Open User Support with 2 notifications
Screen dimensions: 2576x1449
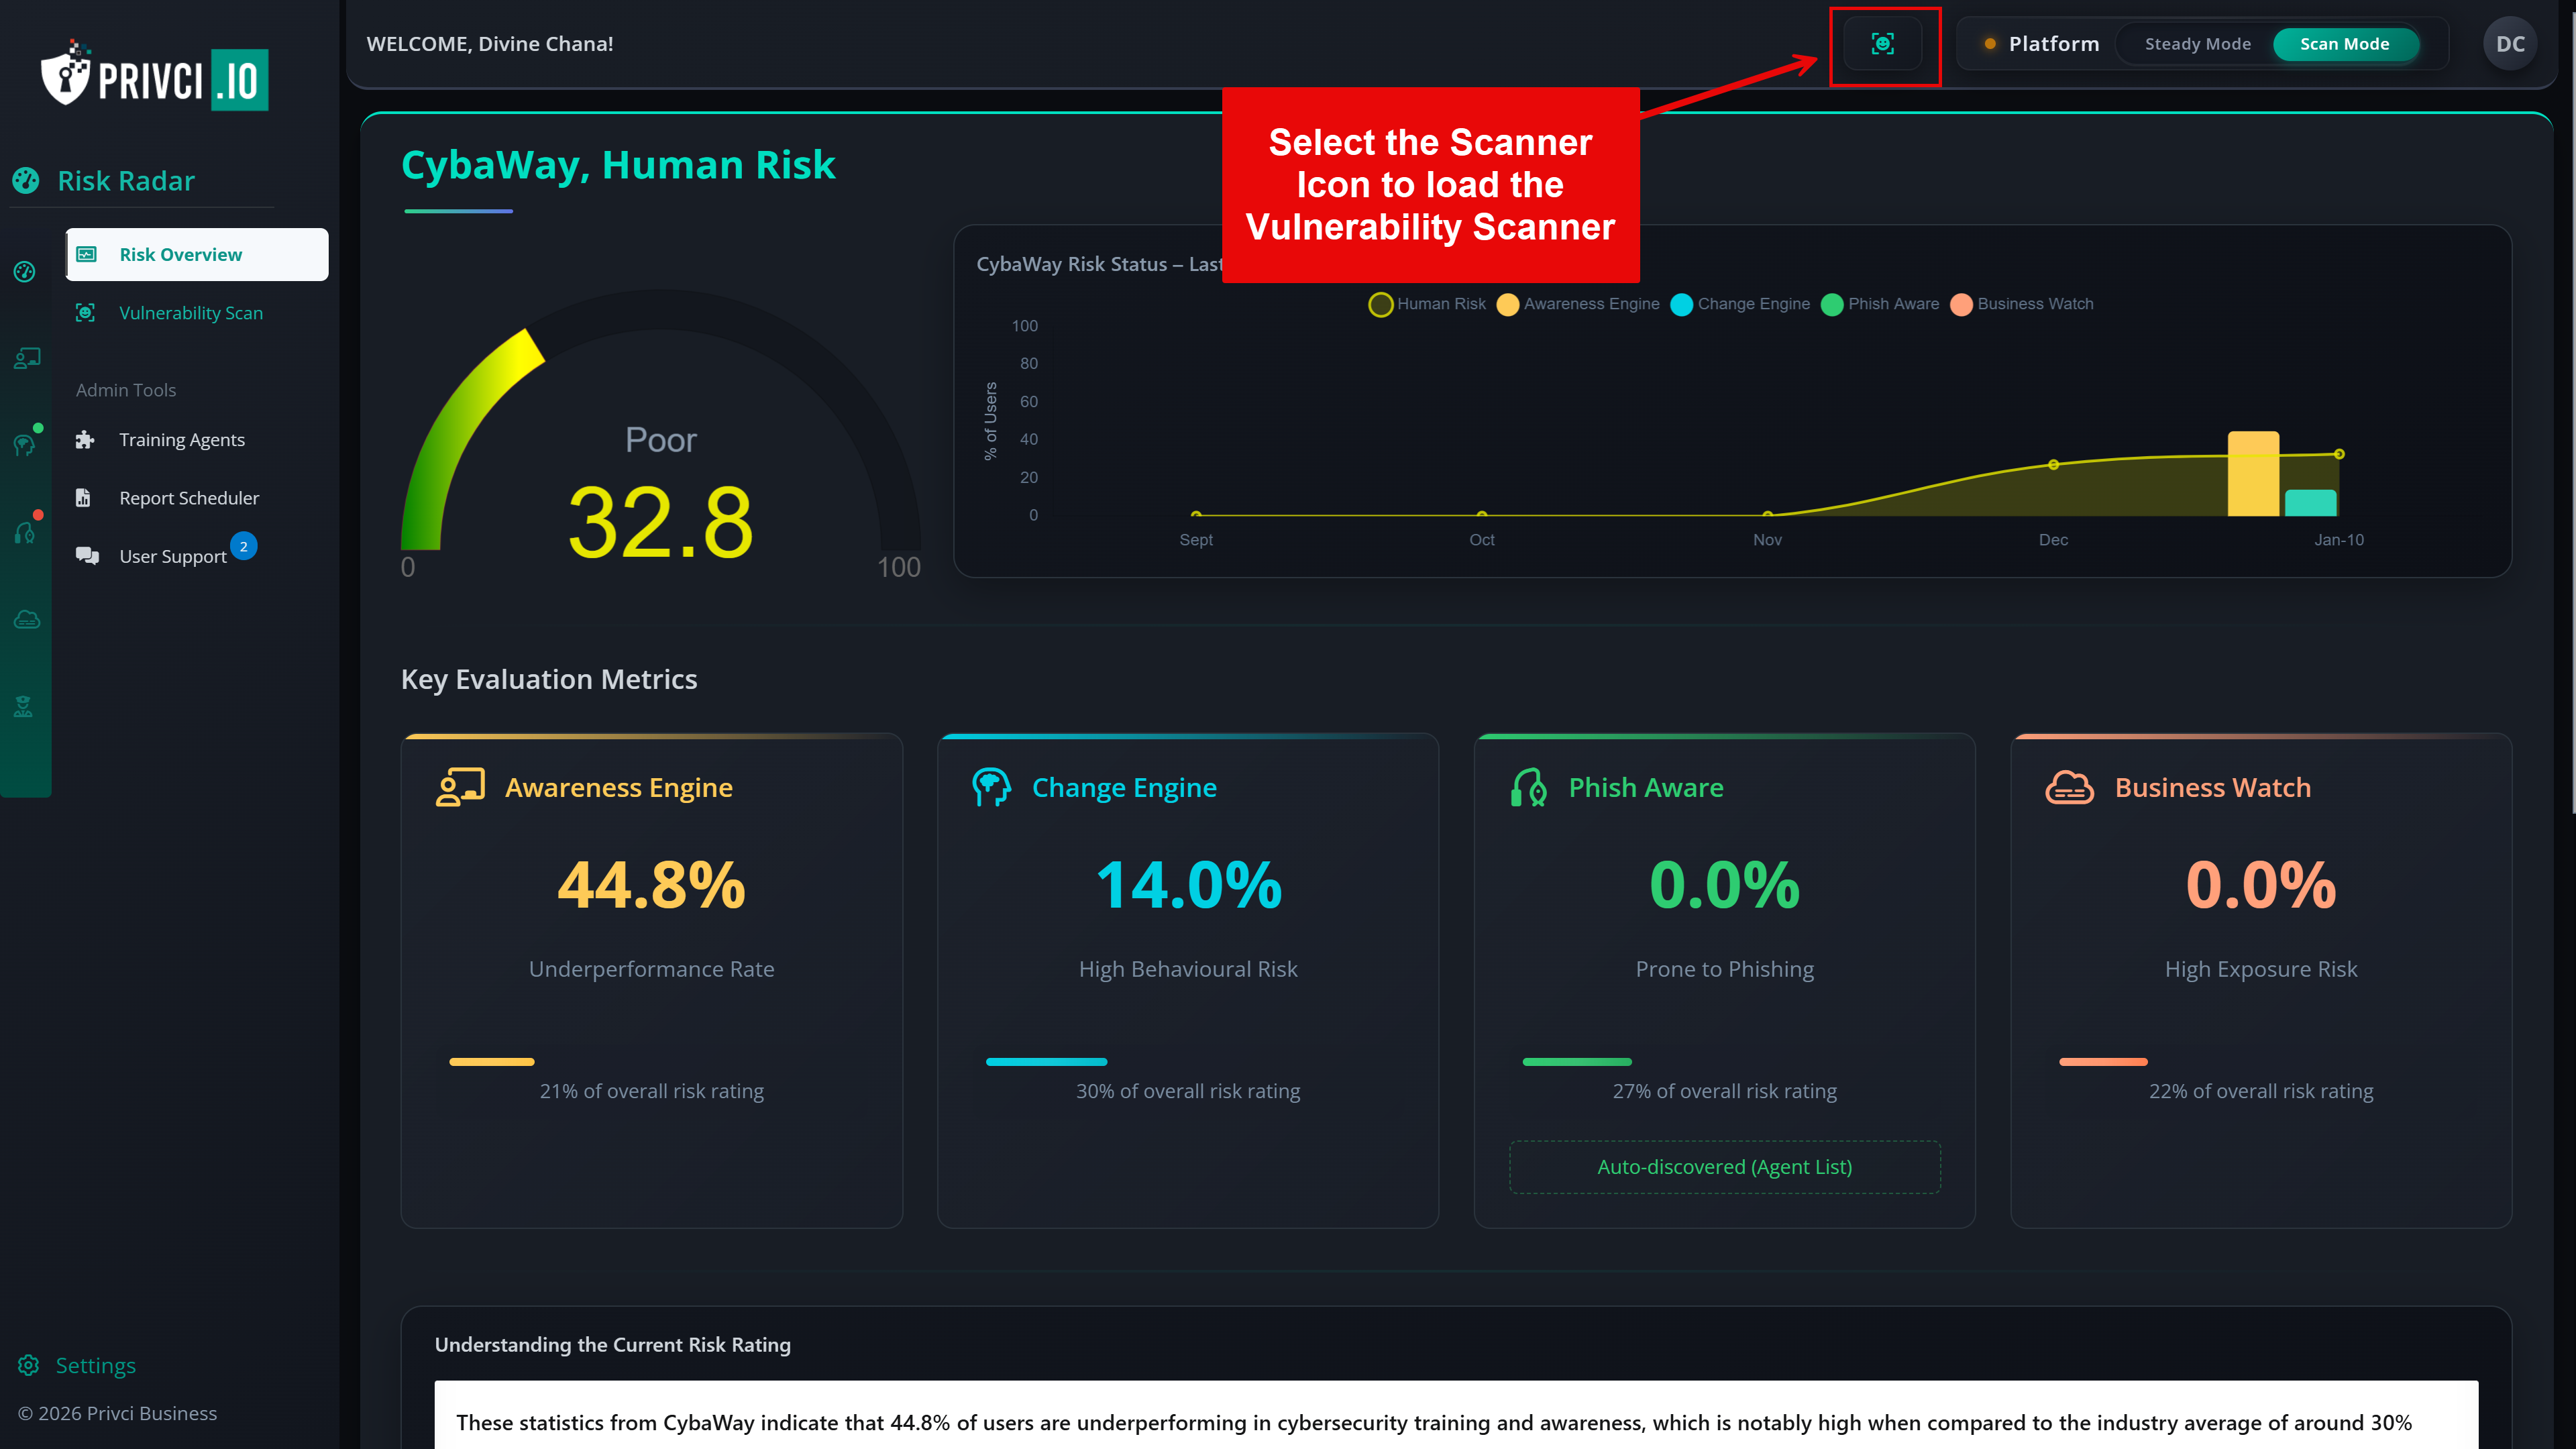click(172, 556)
